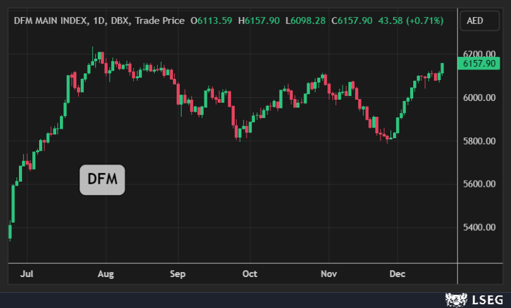
Task: Select the Sep marker on time axis
Action: (178, 274)
